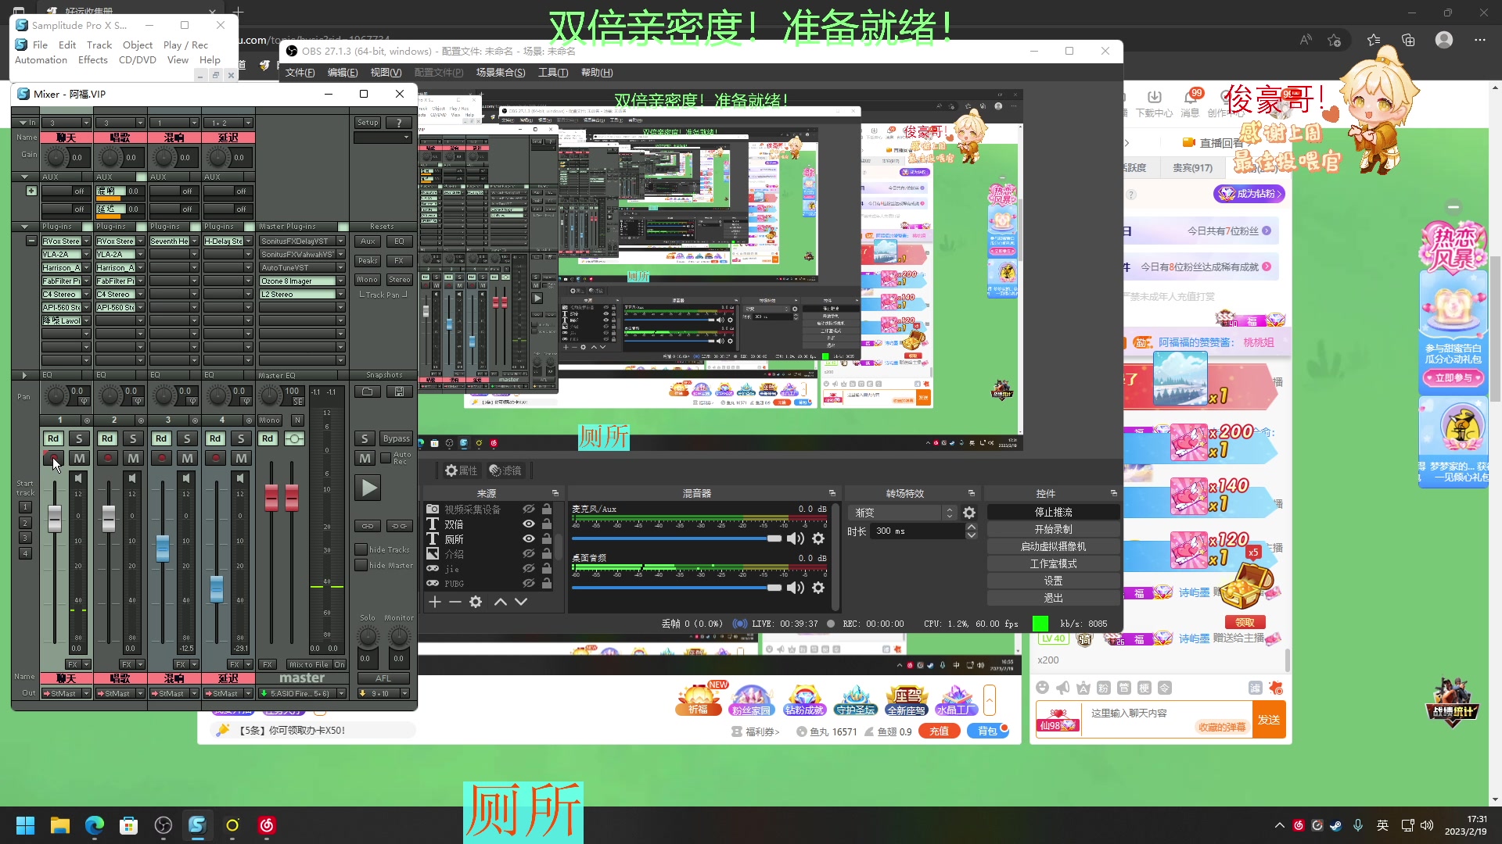
Task: Toggle visibility of 双倍 source in OBS
Action: [x=529, y=524]
